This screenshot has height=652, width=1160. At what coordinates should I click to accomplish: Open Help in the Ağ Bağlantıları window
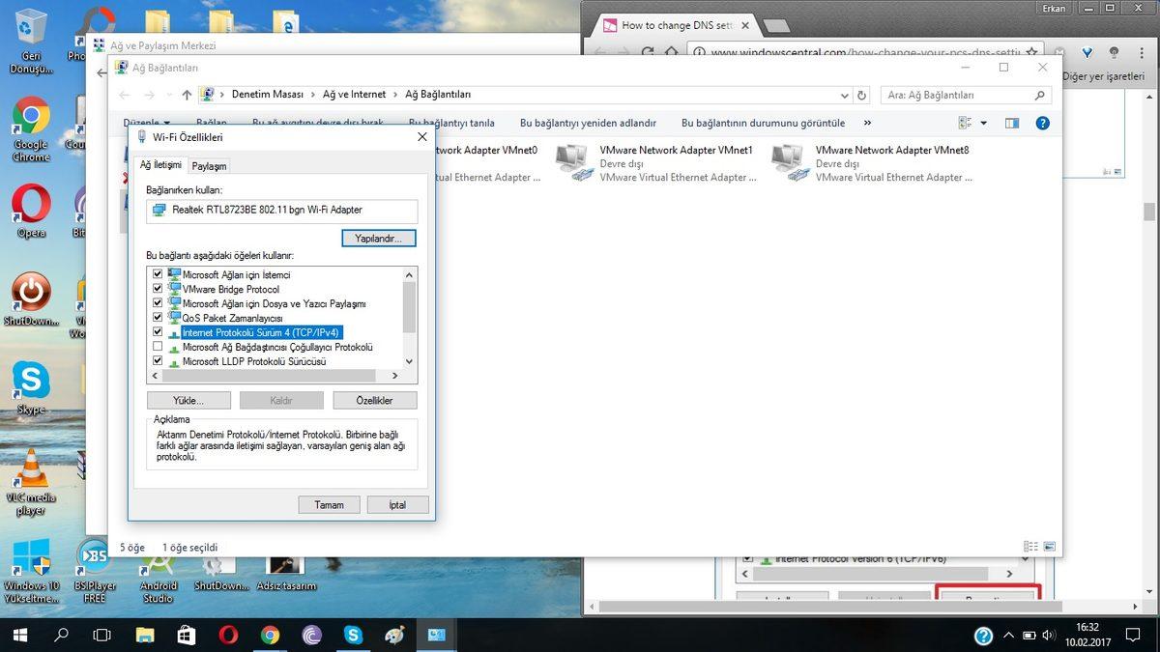tap(1042, 123)
